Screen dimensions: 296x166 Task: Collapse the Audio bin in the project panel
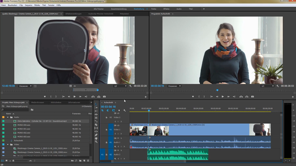(x=8, y=117)
